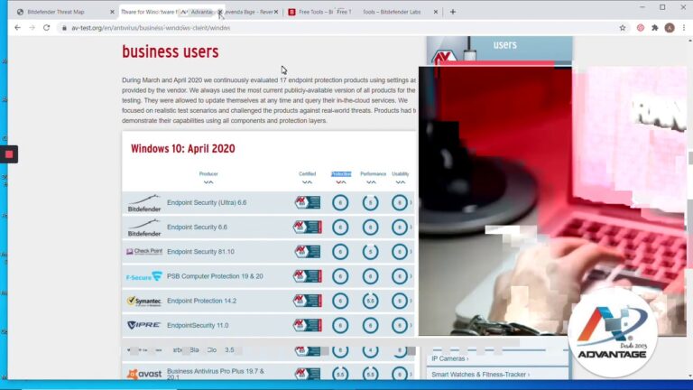Click the red extension icon beside the star

[x=641, y=28]
